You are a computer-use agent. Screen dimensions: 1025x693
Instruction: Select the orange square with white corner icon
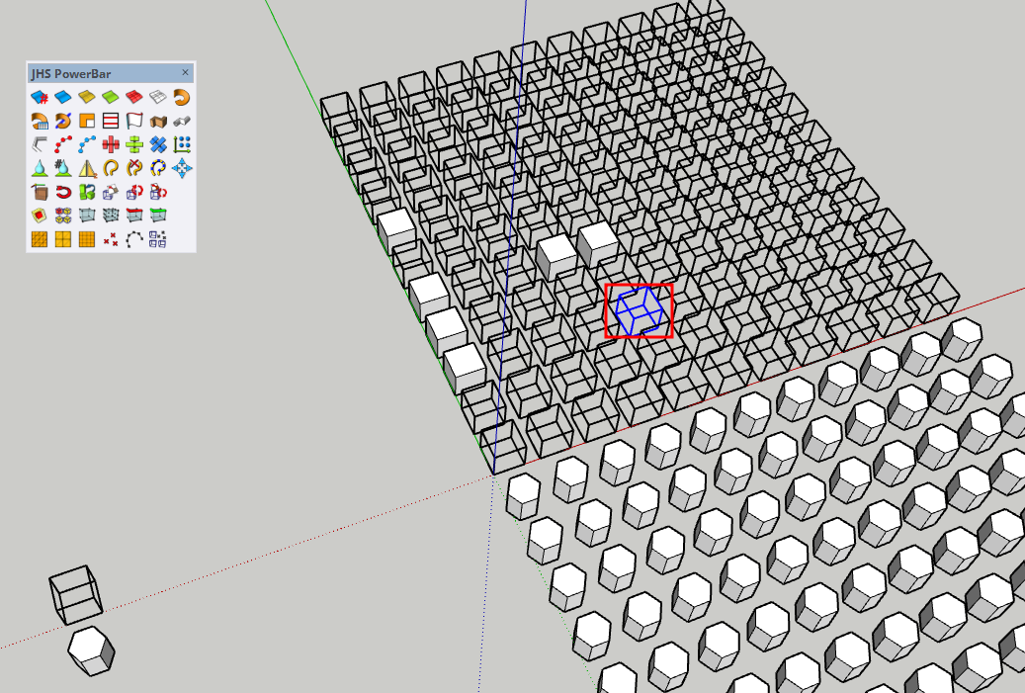click(86, 121)
